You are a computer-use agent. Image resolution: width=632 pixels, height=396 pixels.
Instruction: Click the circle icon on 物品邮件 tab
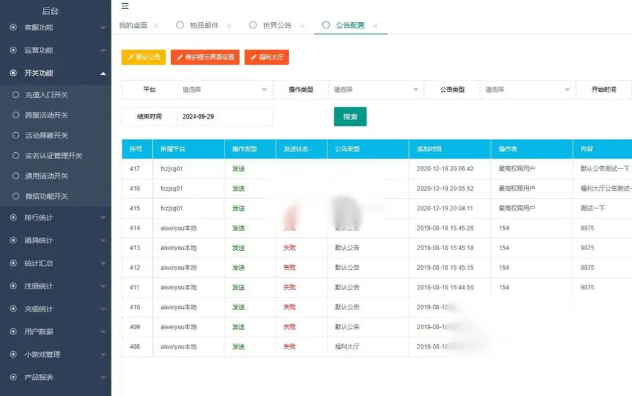pyautogui.click(x=179, y=25)
